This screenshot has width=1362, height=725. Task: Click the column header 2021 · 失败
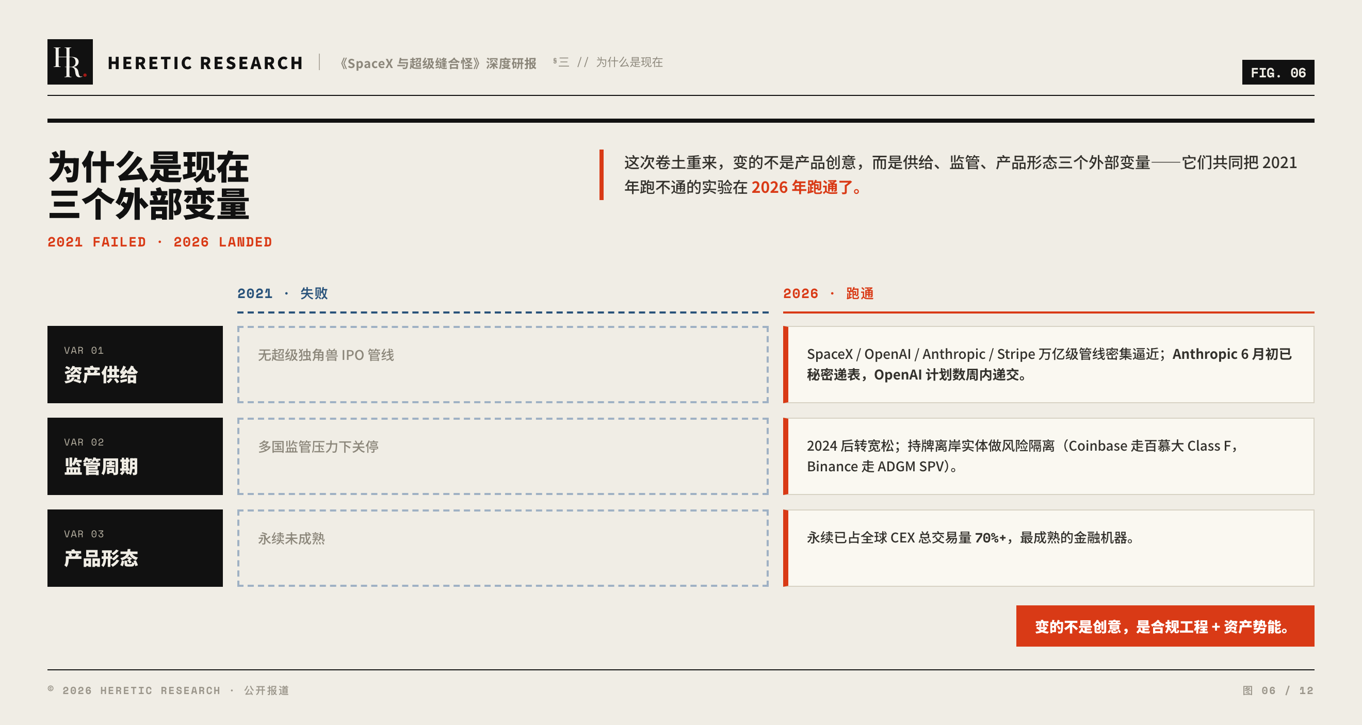[282, 293]
